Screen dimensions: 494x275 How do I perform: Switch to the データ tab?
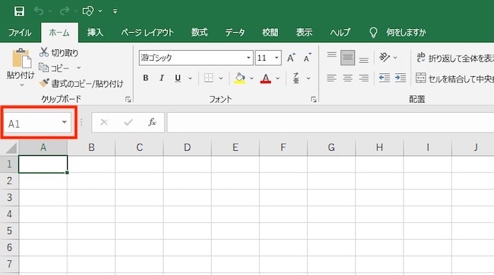(x=235, y=32)
